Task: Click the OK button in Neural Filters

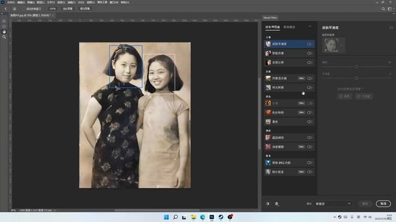Action: [x=365, y=203]
